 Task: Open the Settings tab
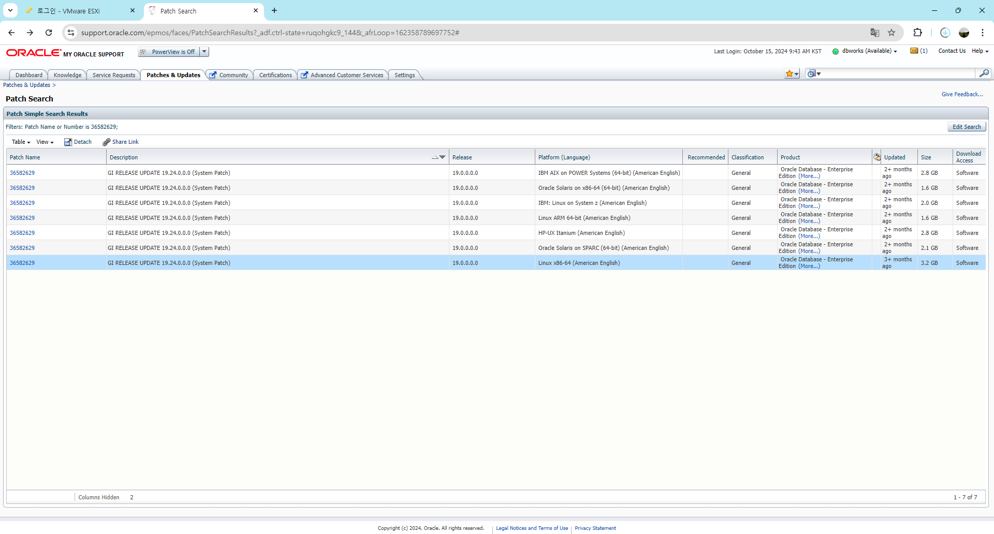[405, 75]
